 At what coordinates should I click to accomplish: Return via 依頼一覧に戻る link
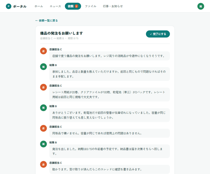coord(46,21)
